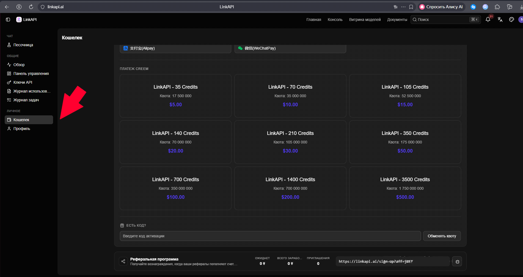Click the referral program share icon

click(x=123, y=261)
